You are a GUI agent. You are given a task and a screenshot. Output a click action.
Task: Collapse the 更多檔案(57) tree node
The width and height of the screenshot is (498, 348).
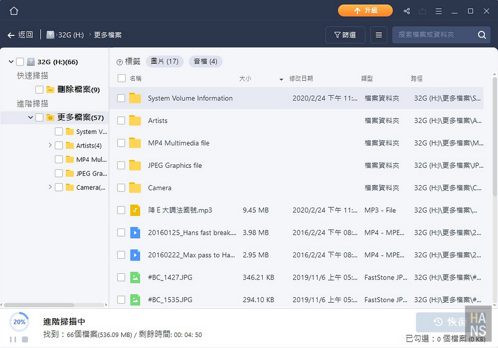[x=31, y=117]
